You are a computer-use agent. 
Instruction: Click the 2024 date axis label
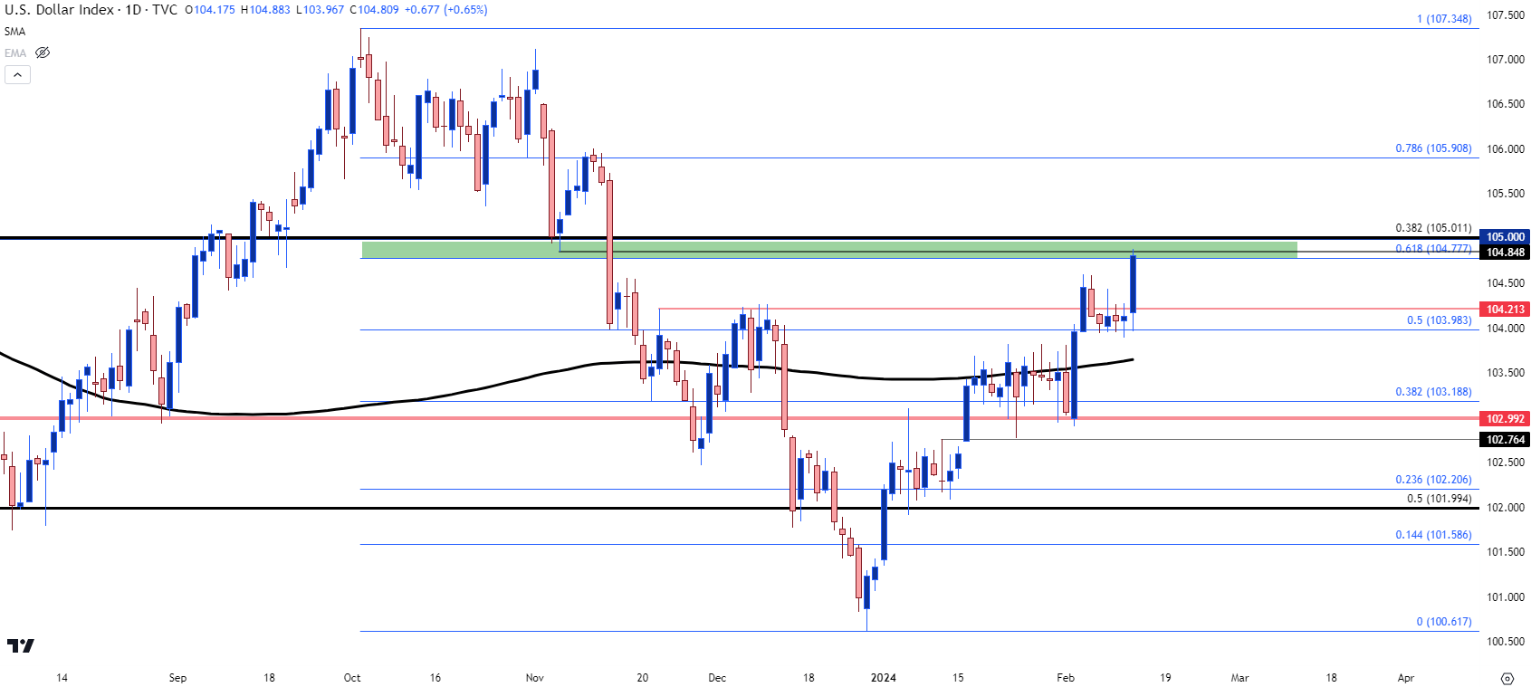pyautogui.click(x=883, y=678)
